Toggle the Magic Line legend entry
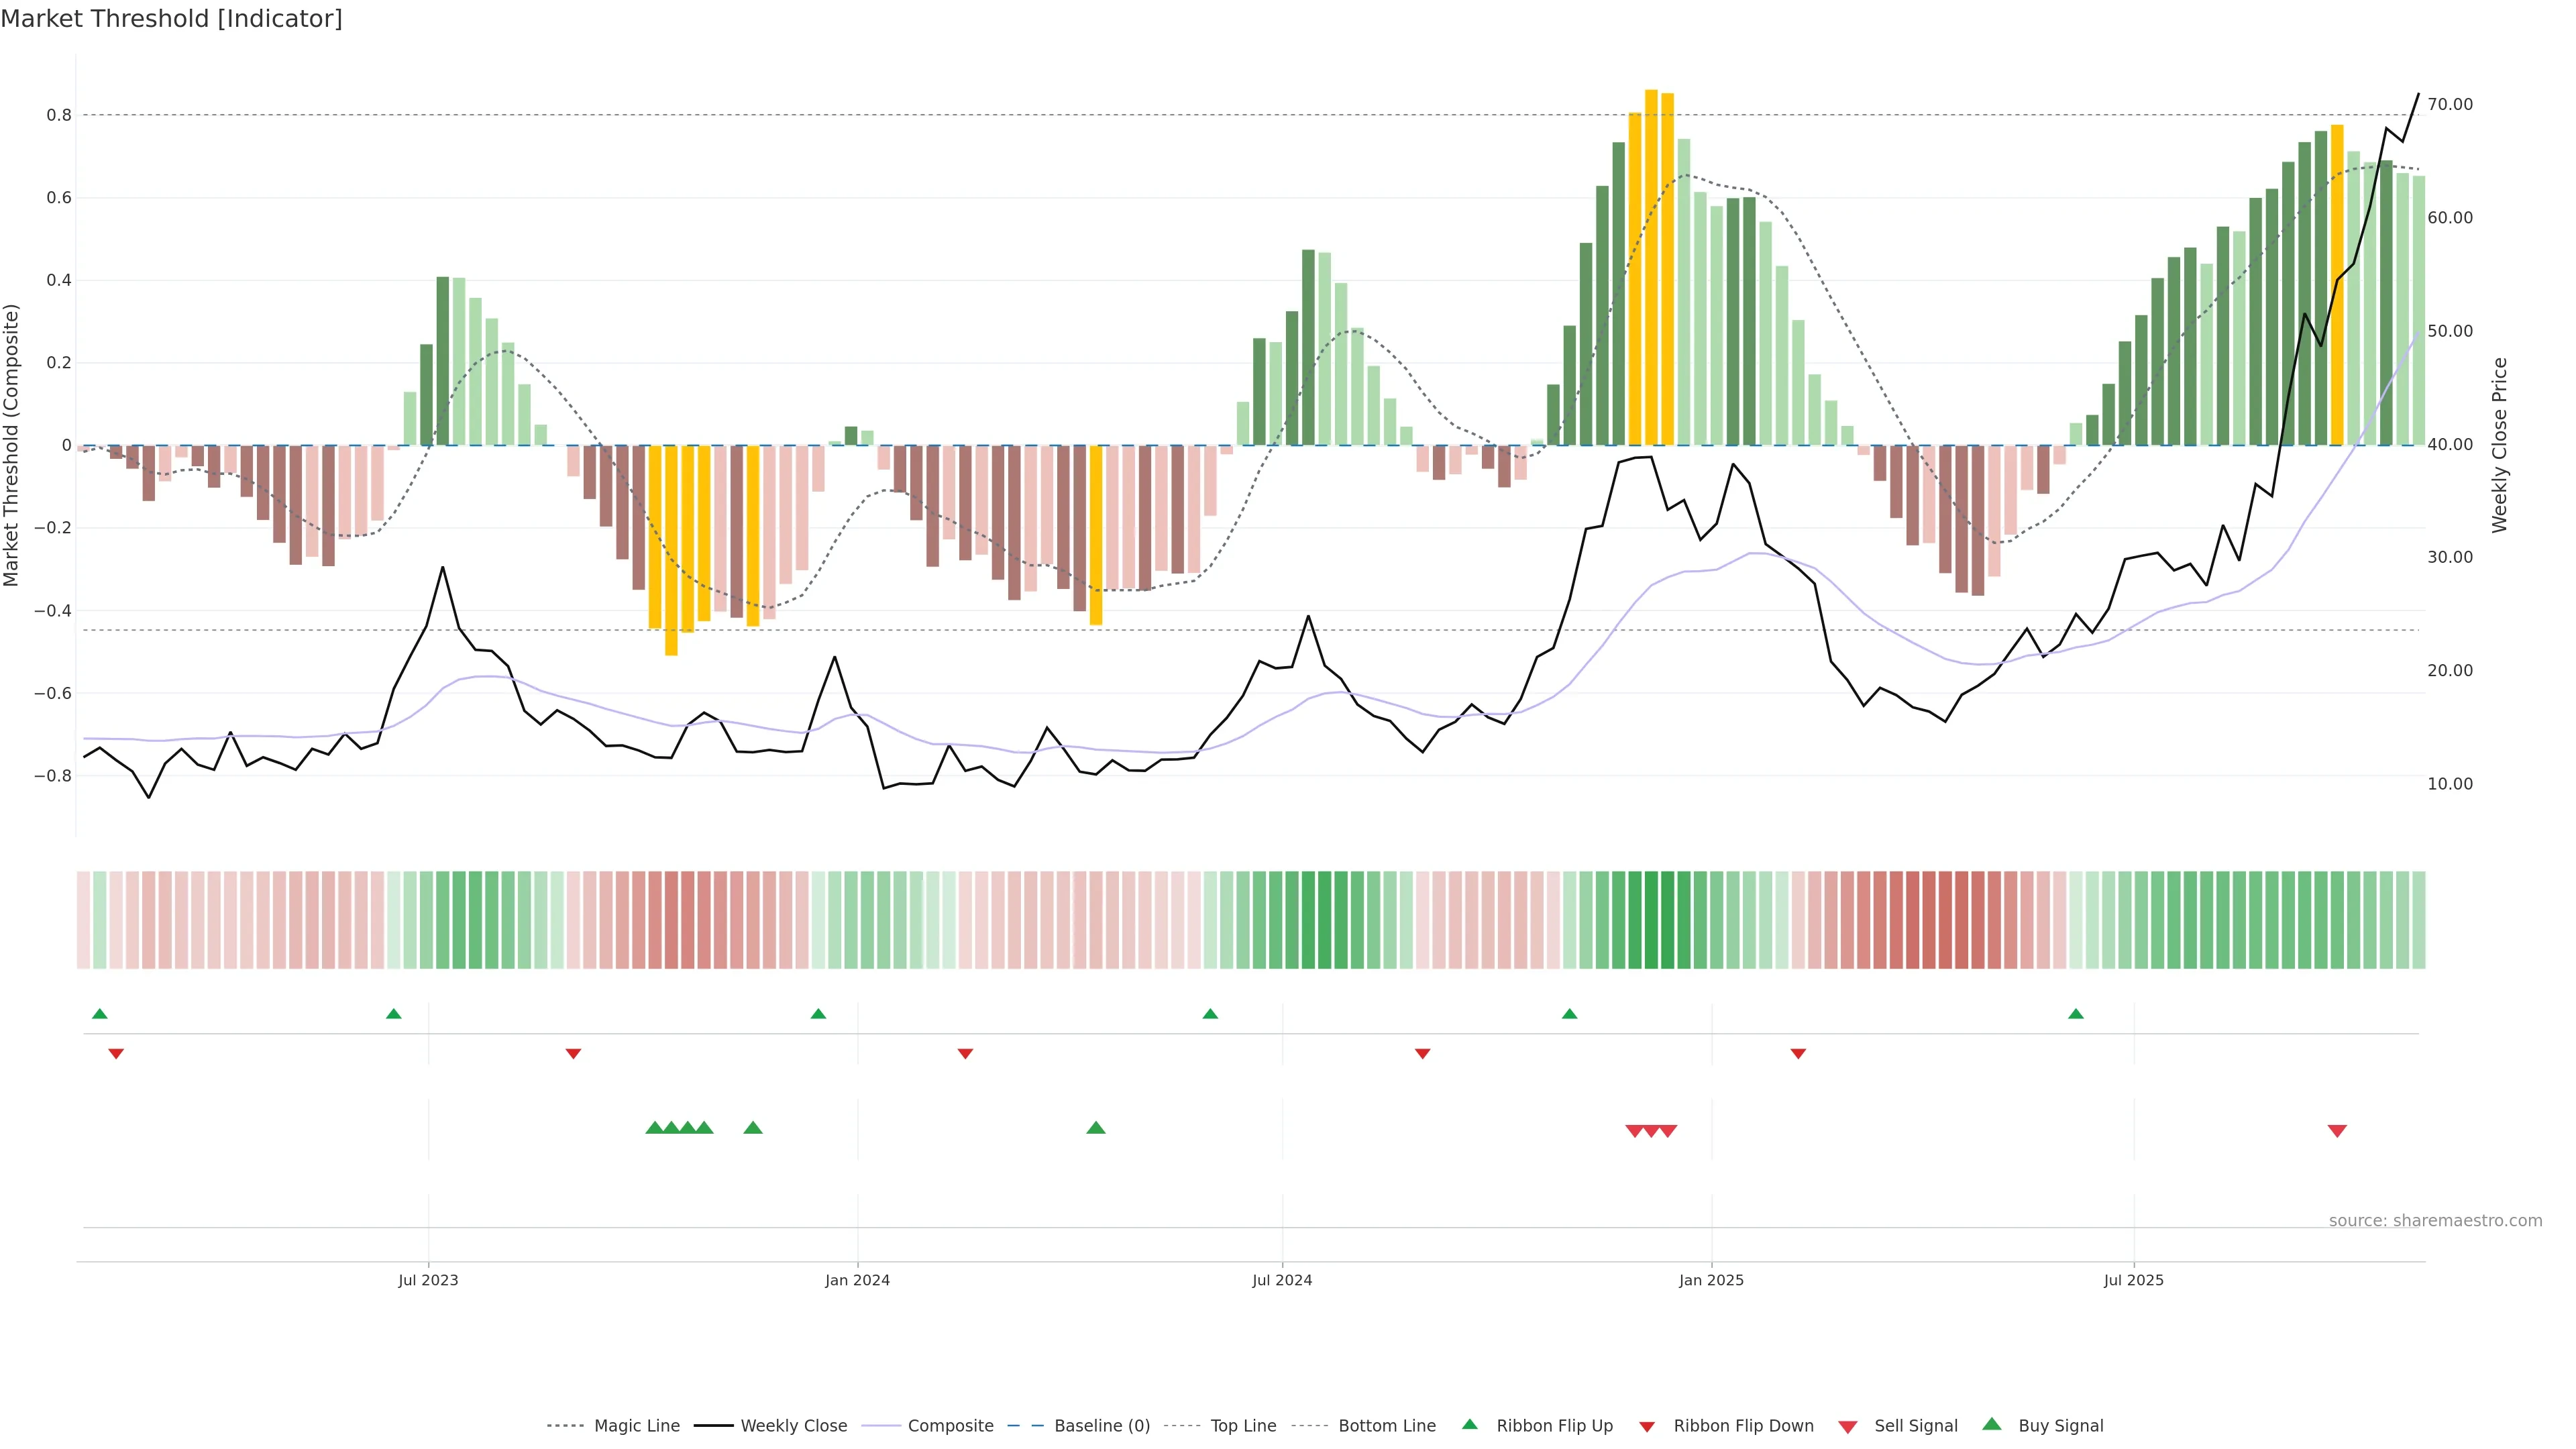This screenshot has height=1449, width=2576. pyautogui.click(x=636, y=1426)
